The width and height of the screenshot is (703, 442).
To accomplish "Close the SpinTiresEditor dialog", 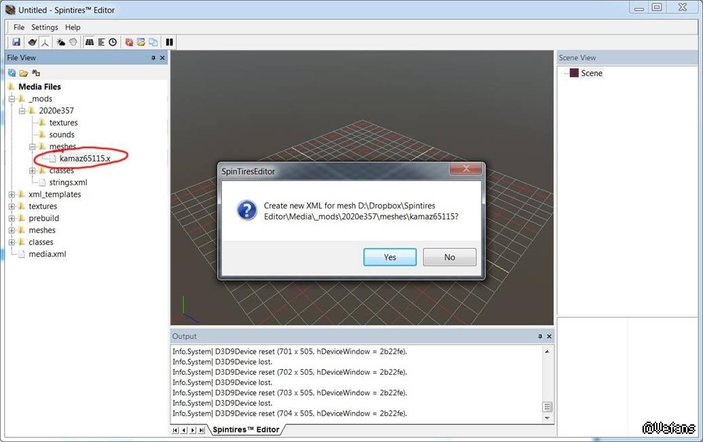I will 466,168.
